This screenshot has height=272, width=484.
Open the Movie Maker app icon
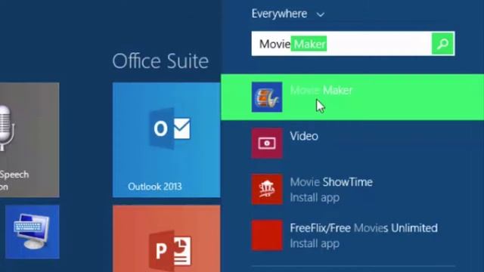[x=267, y=97]
